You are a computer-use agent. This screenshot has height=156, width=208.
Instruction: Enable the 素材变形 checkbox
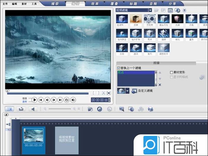172,73
